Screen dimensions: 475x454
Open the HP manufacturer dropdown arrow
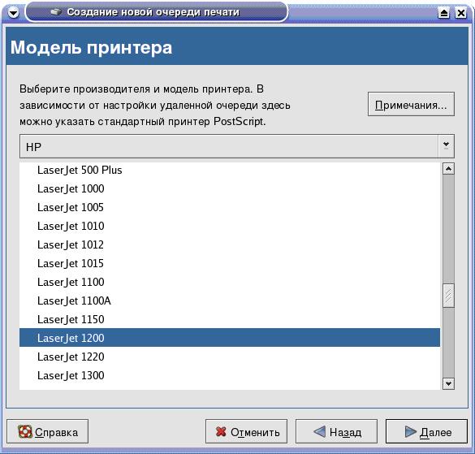coord(446,146)
